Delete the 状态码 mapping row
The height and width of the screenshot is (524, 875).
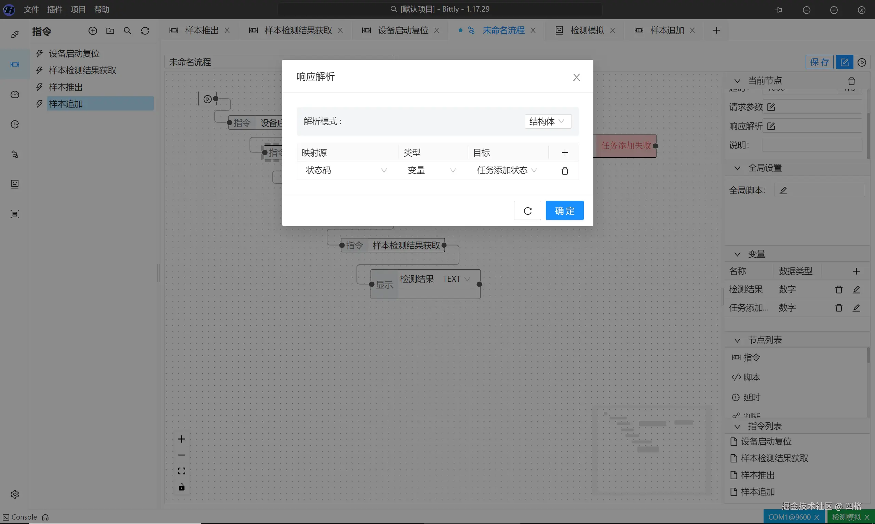(565, 171)
